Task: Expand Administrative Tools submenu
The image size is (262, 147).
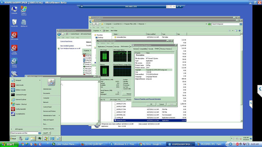Action: (x=59, y=116)
